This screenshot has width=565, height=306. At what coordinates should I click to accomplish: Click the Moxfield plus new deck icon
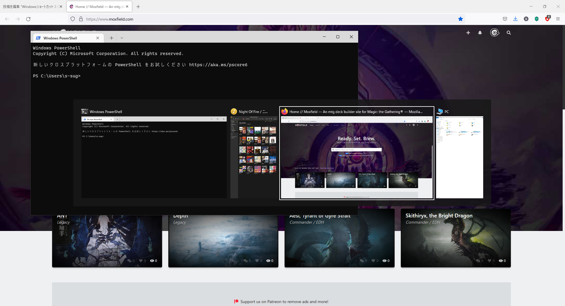click(468, 33)
